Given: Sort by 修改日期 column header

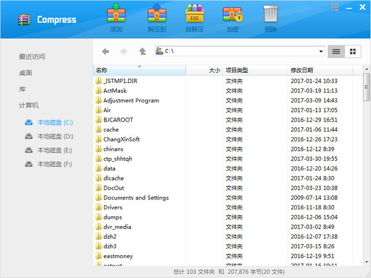Looking at the screenshot, I should point(302,70).
